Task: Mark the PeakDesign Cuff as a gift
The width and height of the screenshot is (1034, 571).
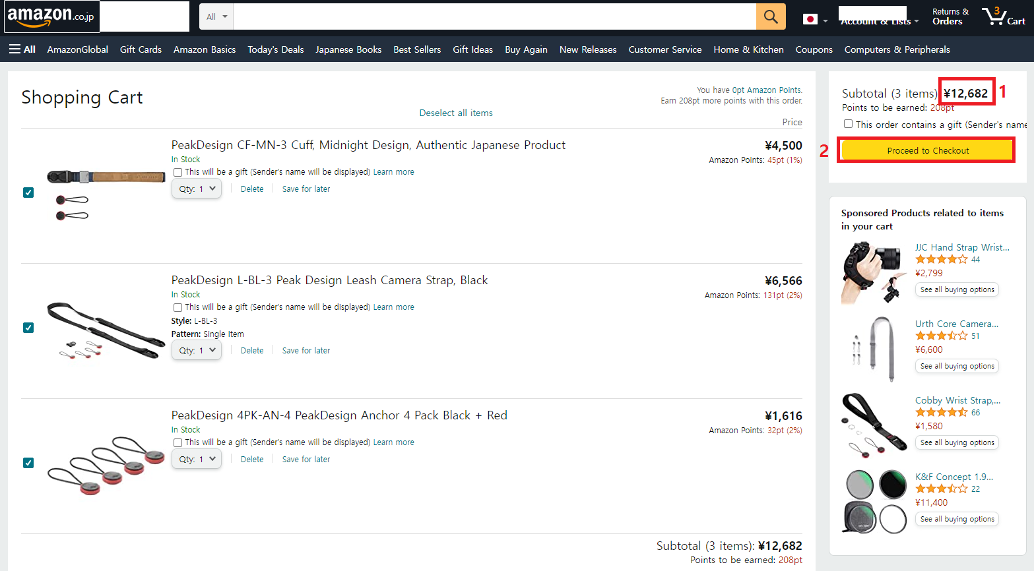Action: click(178, 172)
